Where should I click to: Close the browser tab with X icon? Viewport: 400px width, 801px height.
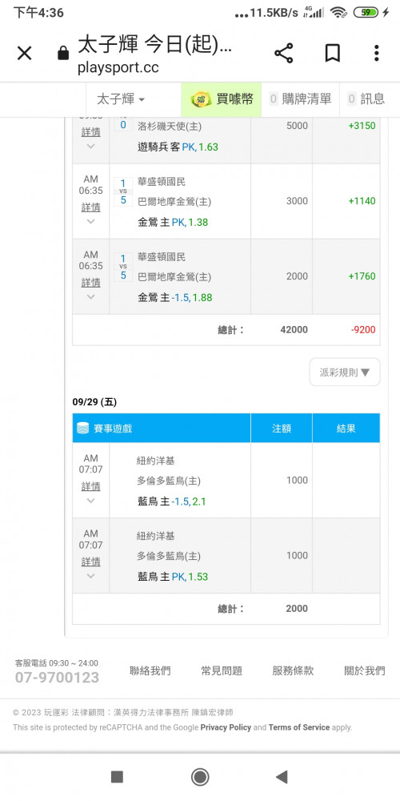[25, 53]
